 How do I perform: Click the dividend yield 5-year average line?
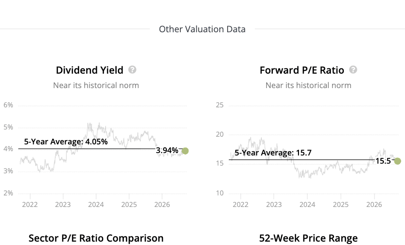(x=87, y=149)
